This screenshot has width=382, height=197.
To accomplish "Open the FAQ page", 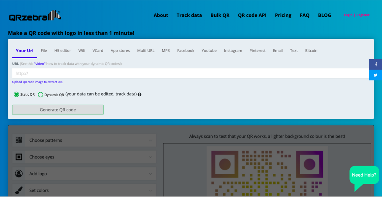I will pos(305,15).
